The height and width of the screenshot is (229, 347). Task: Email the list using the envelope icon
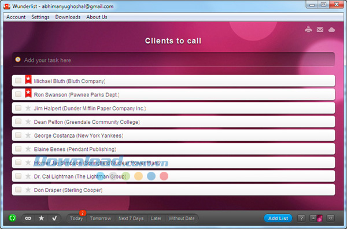pyautogui.click(x=320, y=29)
